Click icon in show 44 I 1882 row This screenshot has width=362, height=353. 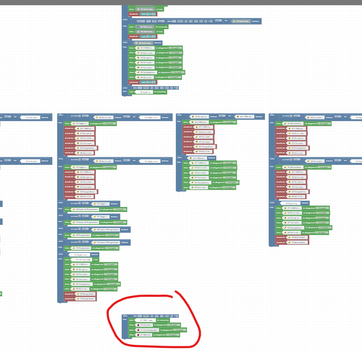[193, 122]
